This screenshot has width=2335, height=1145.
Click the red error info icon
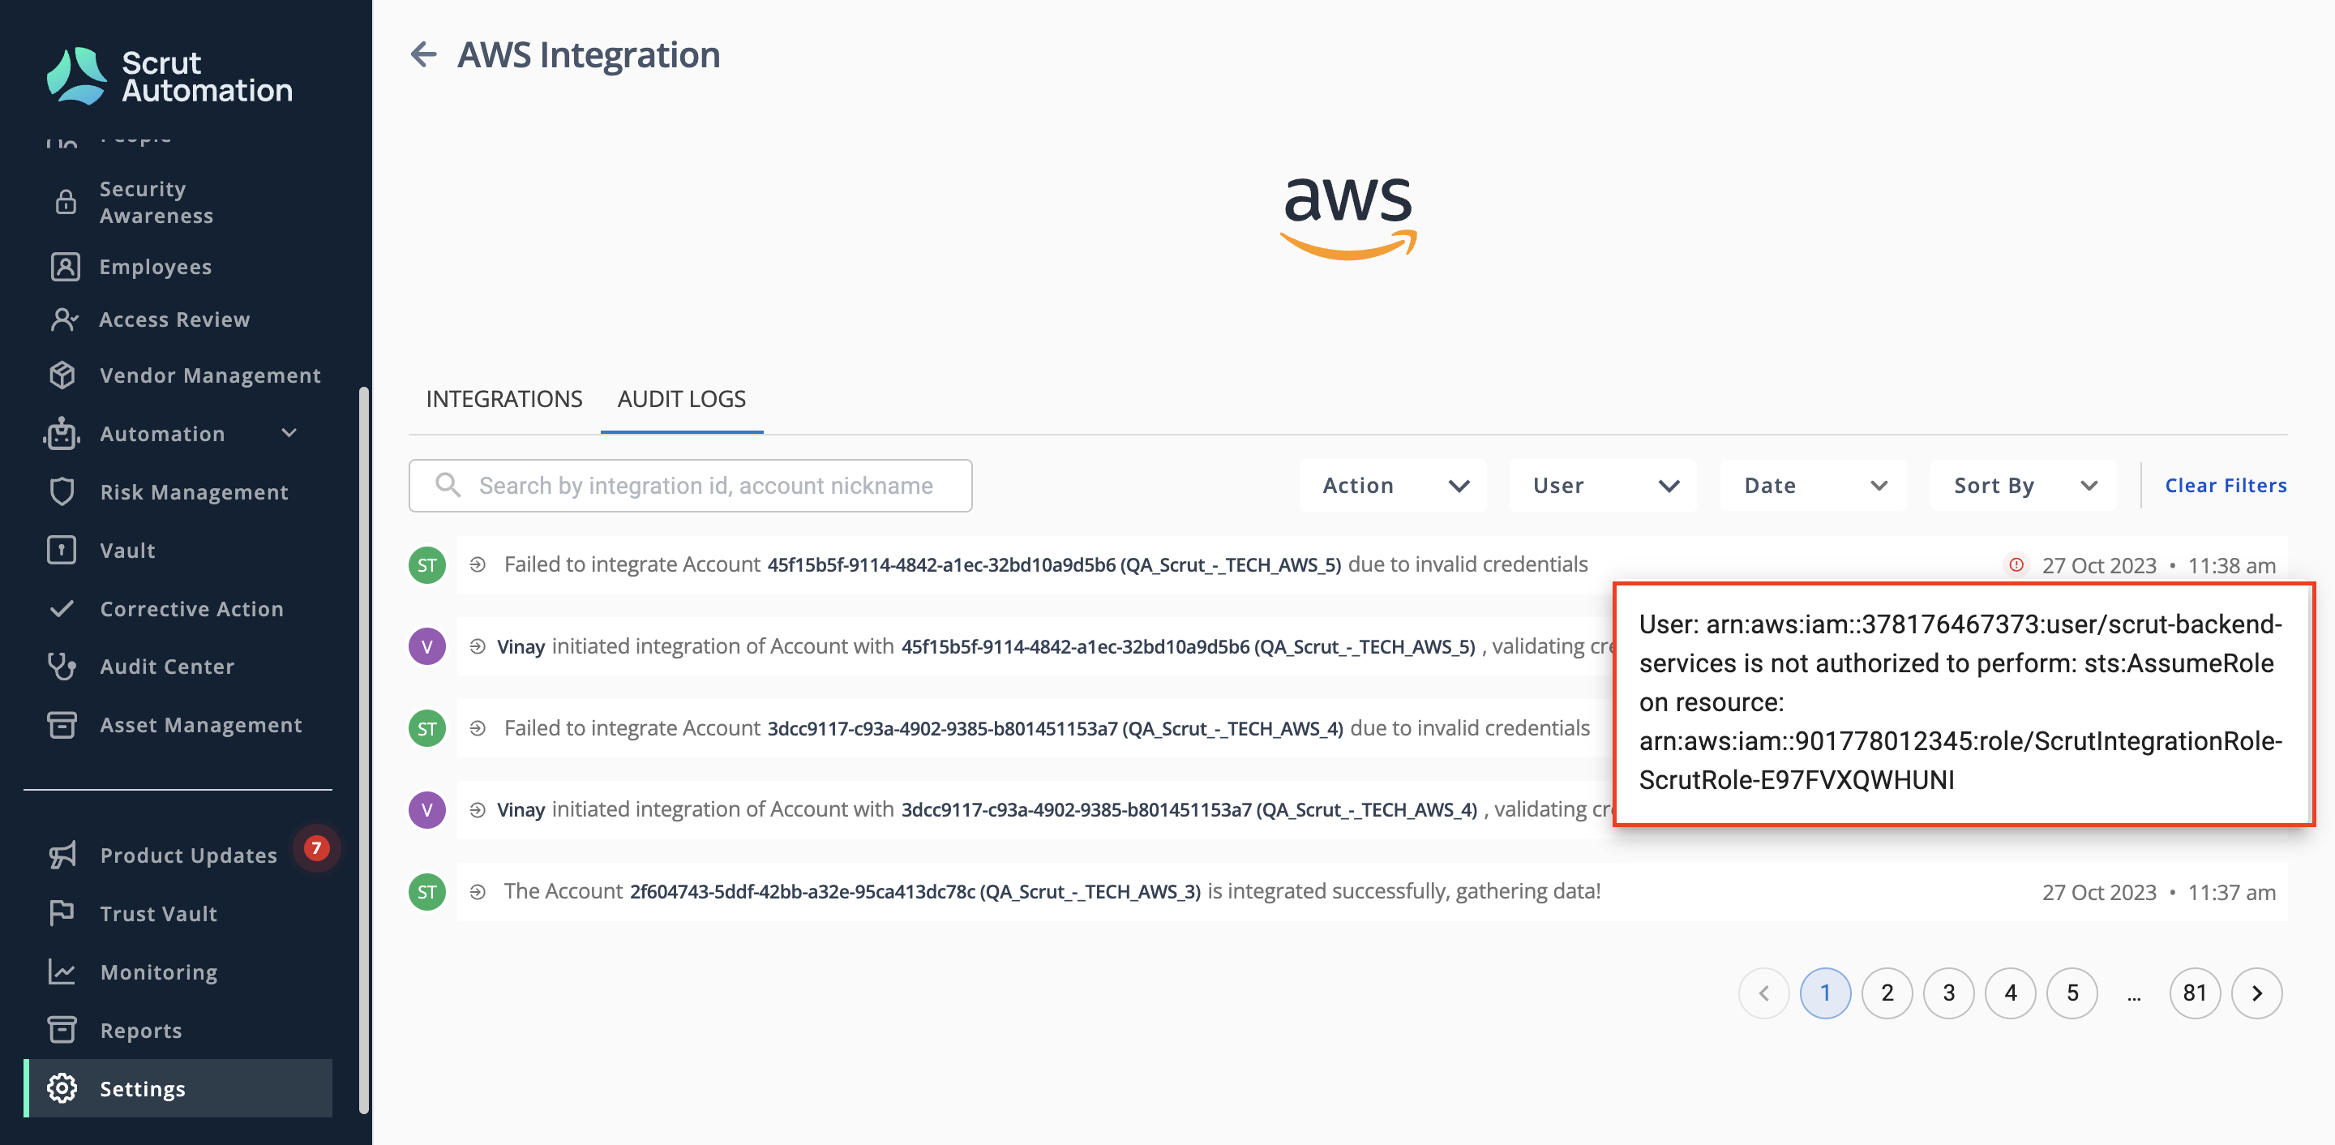tap(2016, 564)
